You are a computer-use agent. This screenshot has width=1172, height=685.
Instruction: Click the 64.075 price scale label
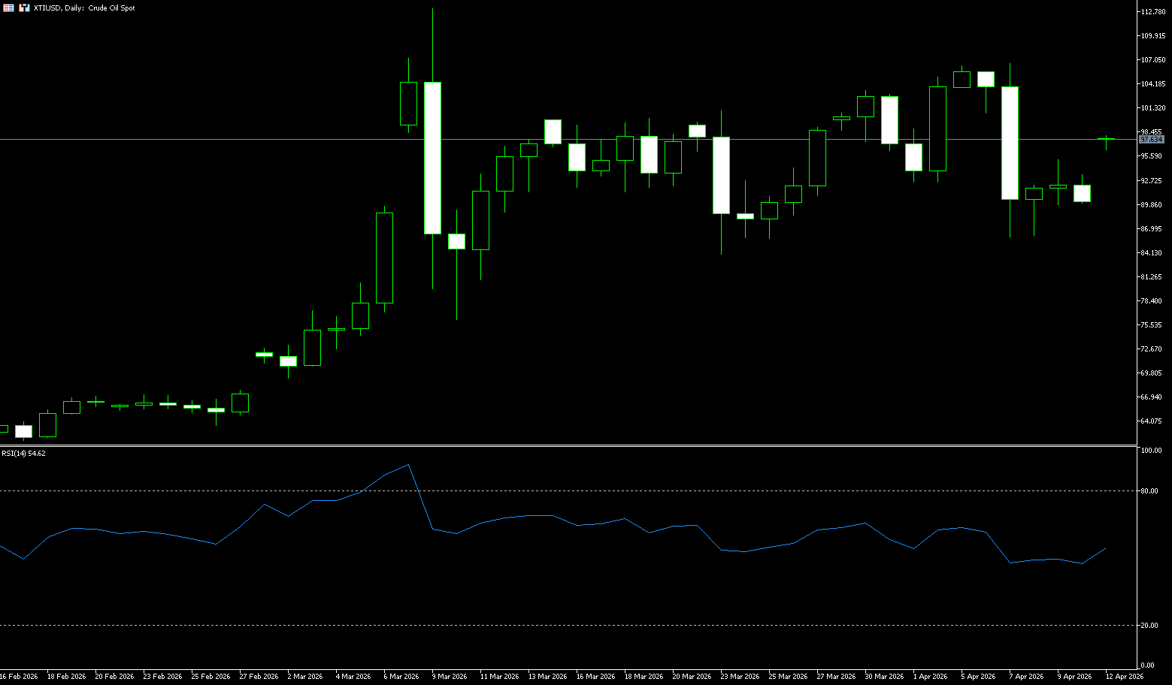1151,421
